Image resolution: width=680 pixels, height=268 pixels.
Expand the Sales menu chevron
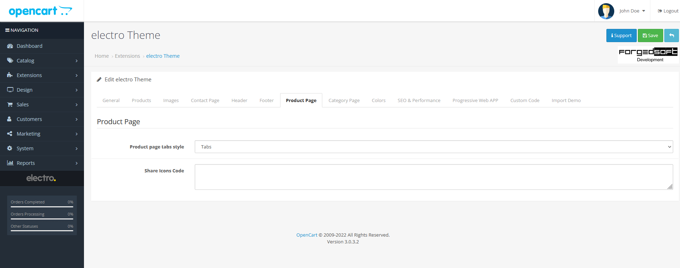(76, 105)
